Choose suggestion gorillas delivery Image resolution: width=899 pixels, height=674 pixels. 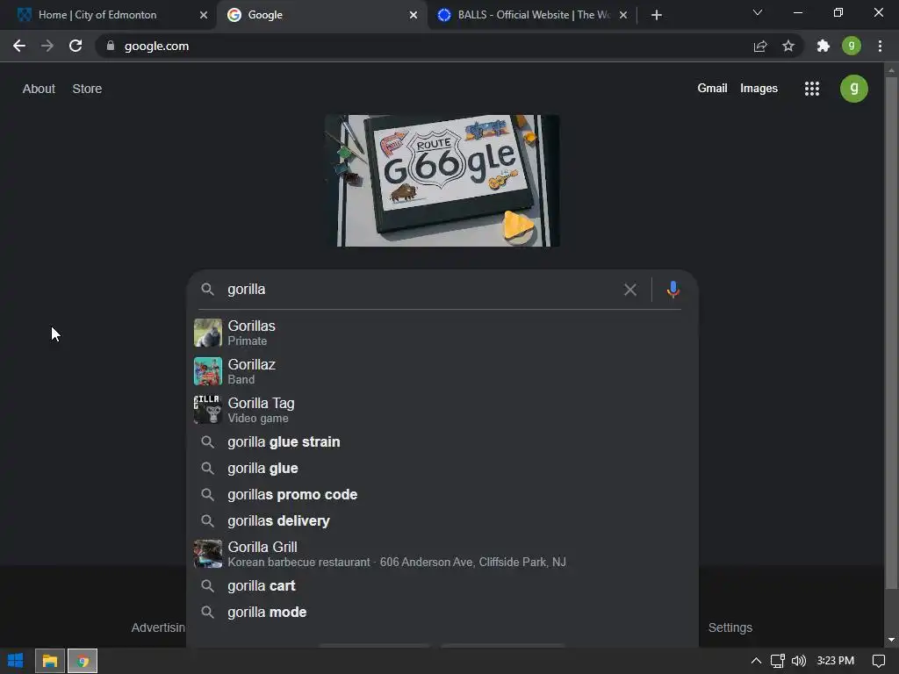(442, 521)
